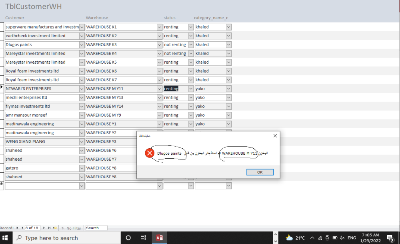Click the Customer column header label

click(14, 18)
